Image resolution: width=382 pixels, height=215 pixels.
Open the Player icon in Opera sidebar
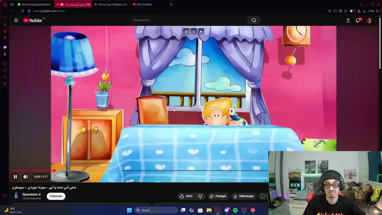5,64
